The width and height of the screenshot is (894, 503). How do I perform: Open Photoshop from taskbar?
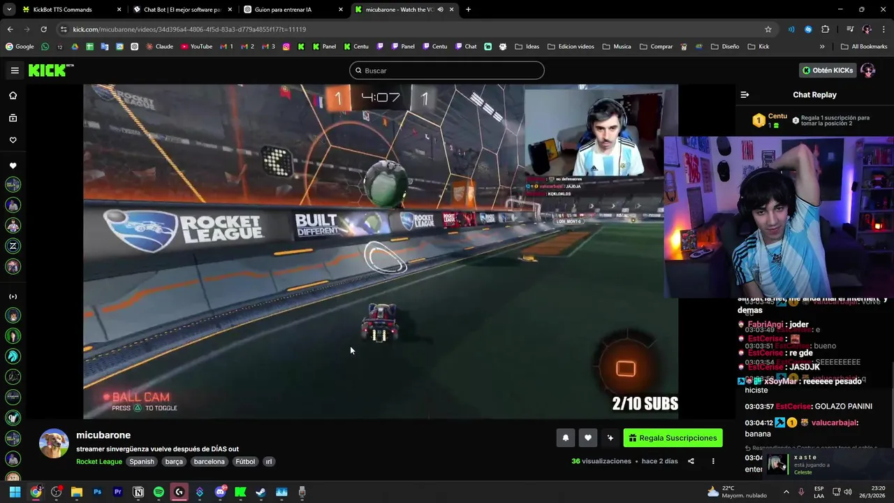click(97, 492)
